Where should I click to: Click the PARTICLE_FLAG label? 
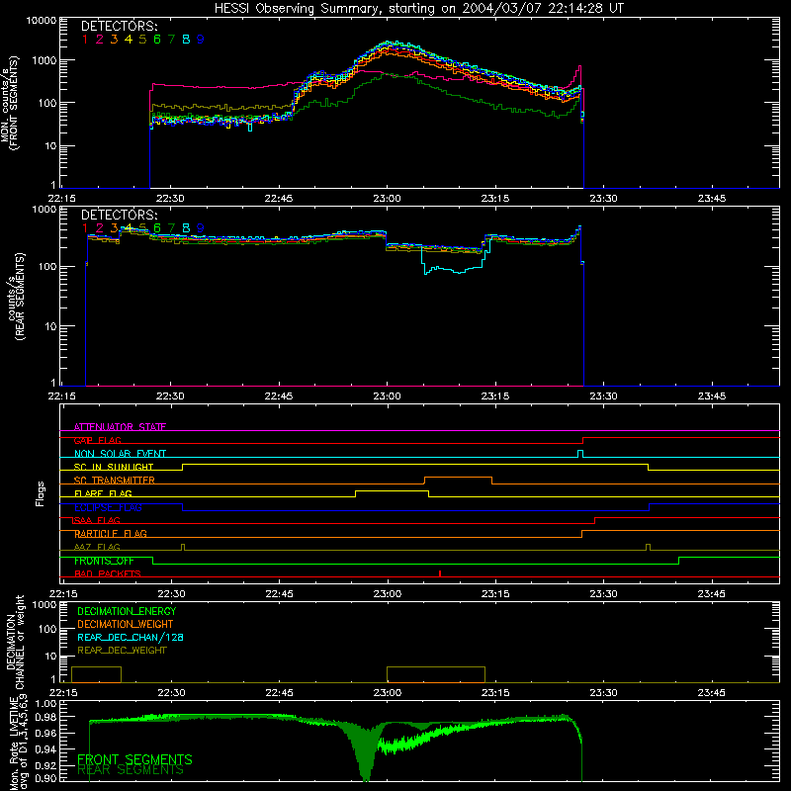click(x=111, y=534)
